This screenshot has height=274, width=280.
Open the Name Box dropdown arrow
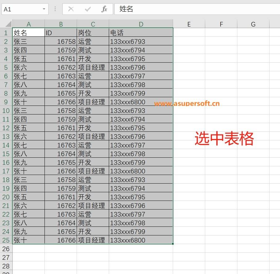click(x=44, y=9)
